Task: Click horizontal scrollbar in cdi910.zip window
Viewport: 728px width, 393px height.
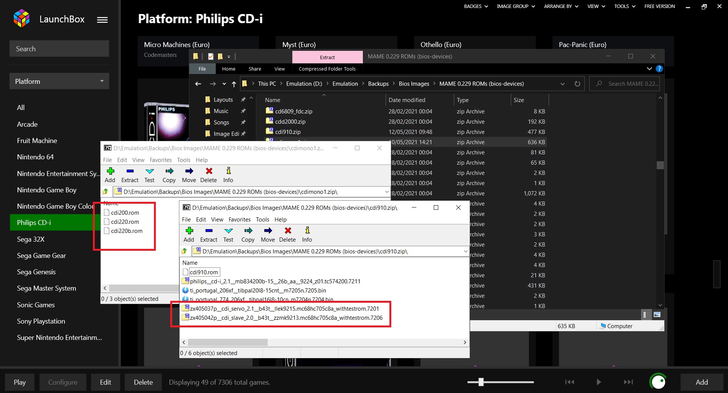Action: (x=227, y=342)
